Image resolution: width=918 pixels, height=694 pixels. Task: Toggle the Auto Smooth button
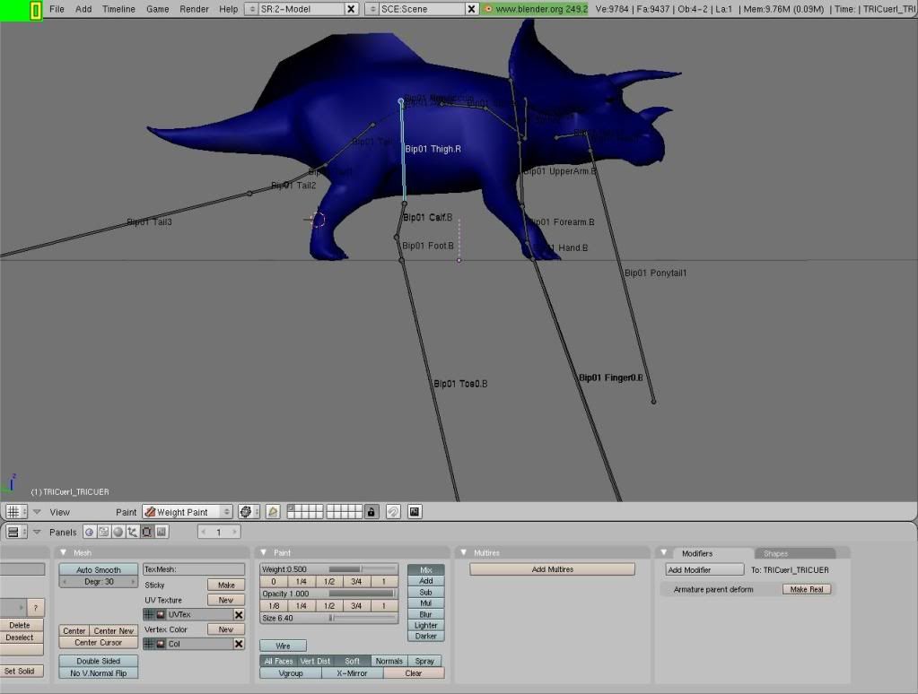99,569
